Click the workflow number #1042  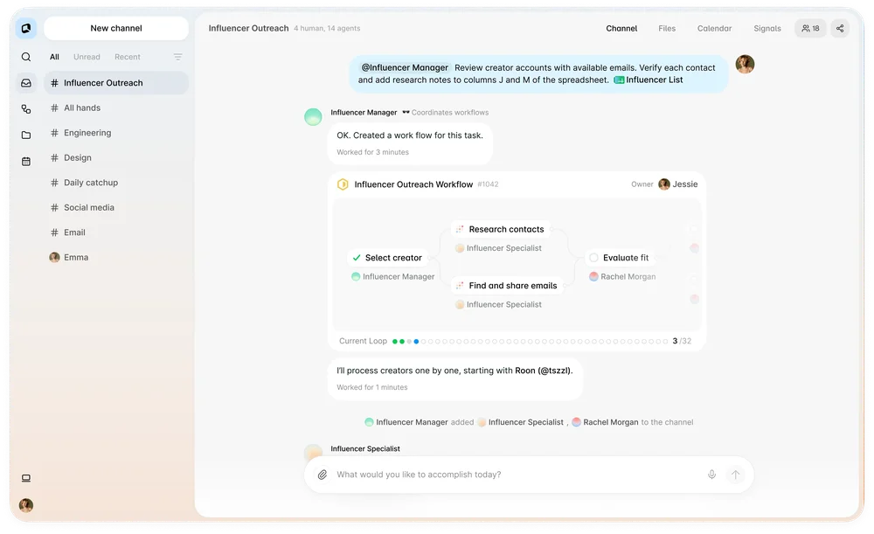(488, 184)
